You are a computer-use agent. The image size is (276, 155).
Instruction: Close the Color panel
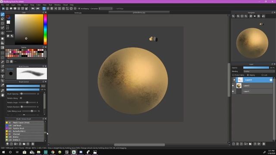[x=46, y=12]
